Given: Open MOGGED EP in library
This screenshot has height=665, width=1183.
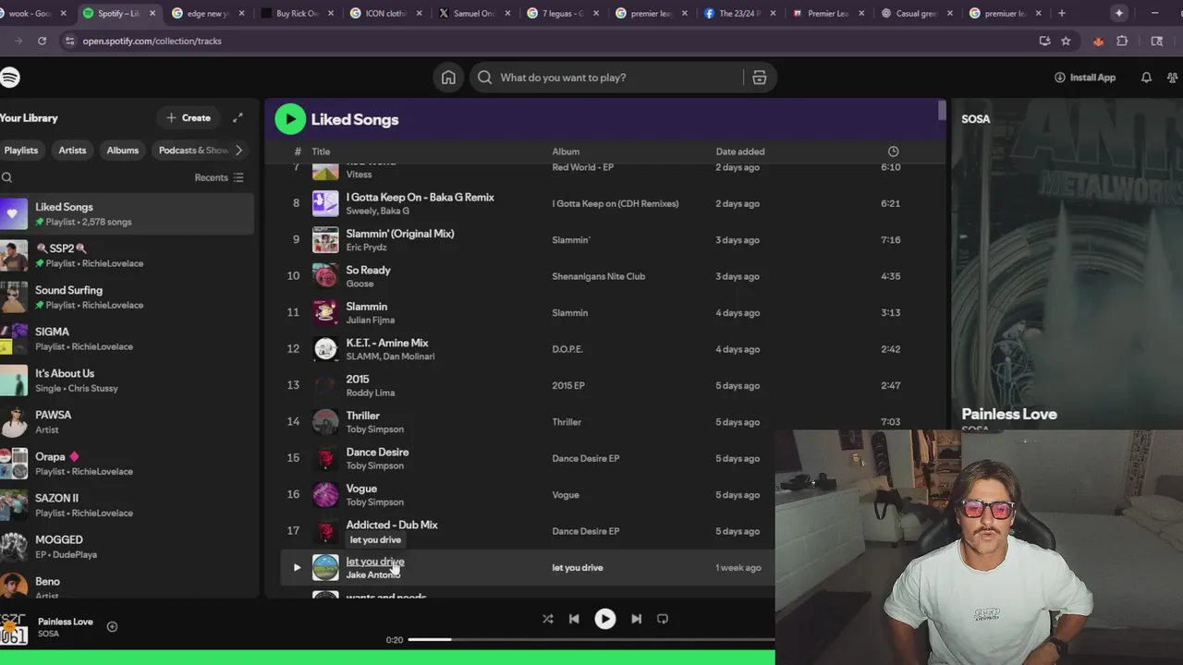Looking at the screenshot, I should (127, 547).
